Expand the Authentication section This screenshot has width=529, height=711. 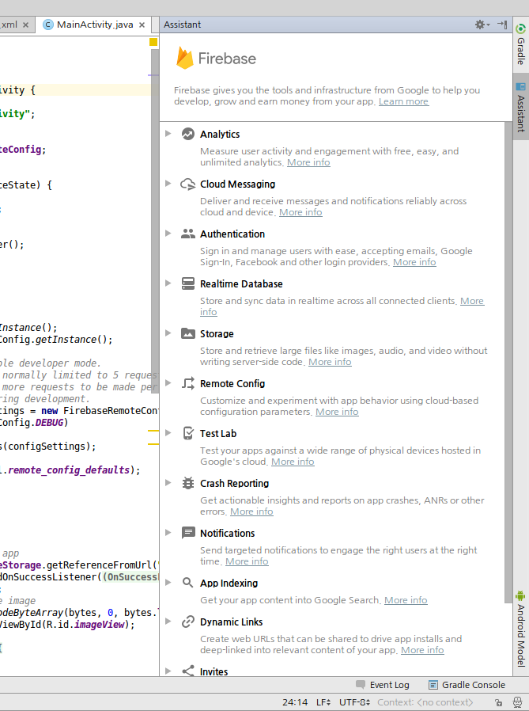point(168,233)
